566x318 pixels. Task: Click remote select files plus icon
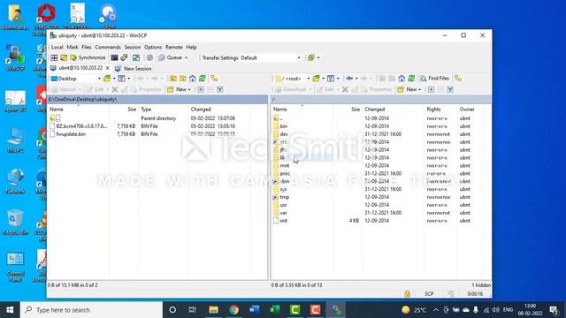point(432,89)
